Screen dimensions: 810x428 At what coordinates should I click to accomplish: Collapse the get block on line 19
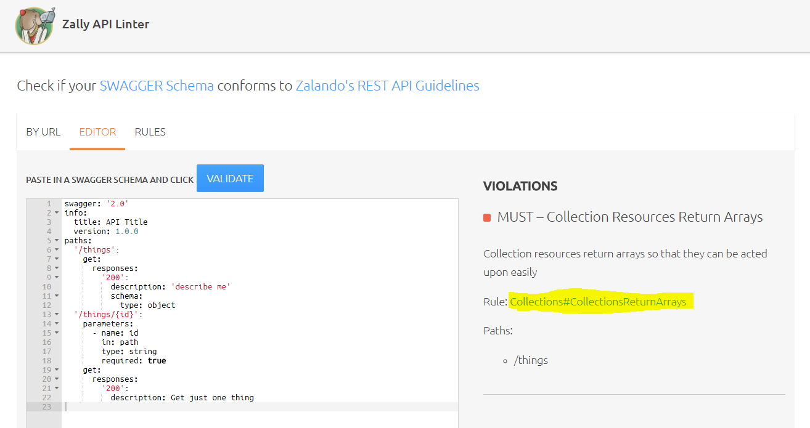point(57,369)
